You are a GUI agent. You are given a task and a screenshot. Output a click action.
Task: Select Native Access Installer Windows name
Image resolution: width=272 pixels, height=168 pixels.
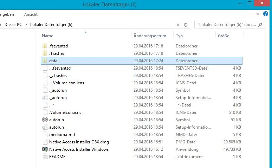tap(79, 149)
